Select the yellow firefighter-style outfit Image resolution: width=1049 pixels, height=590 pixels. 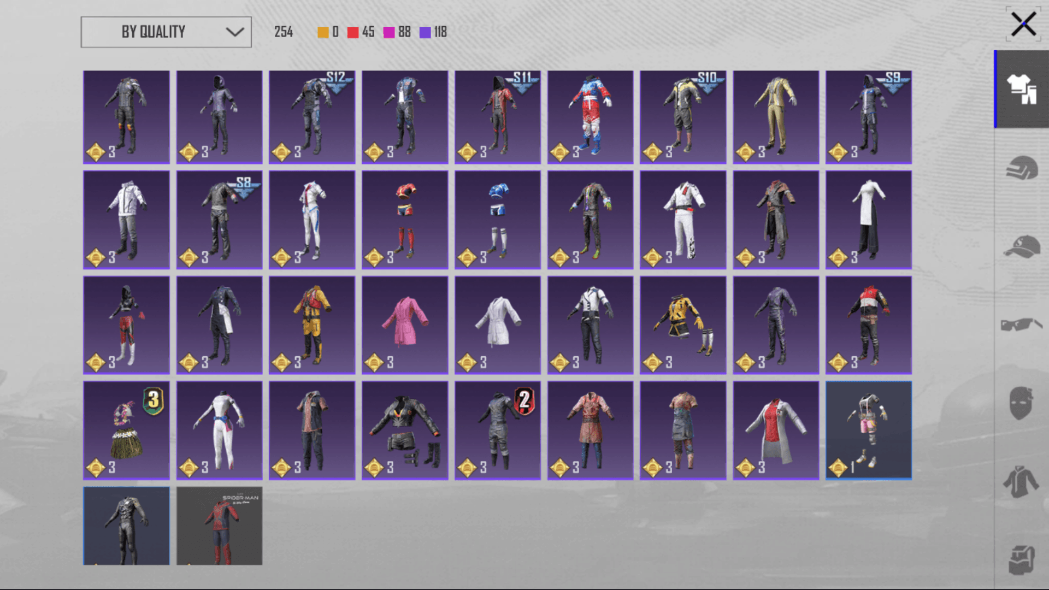pos(312,325)
